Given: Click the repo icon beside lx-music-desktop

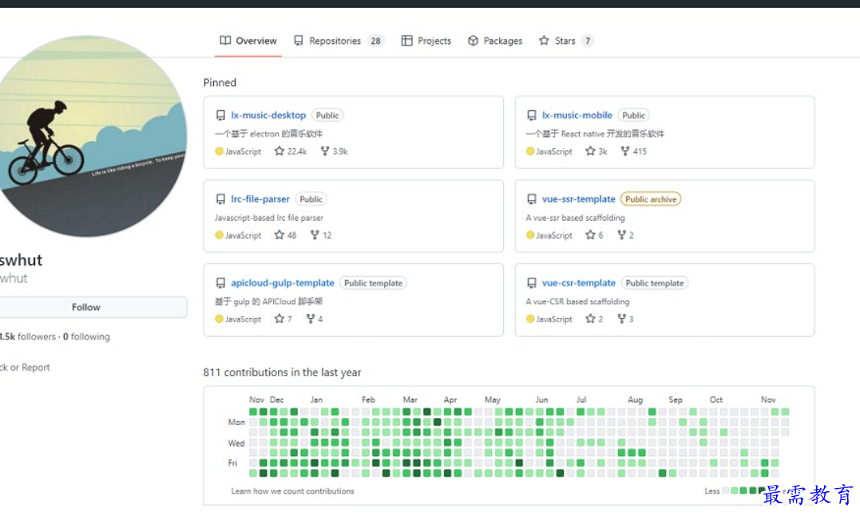Looking at the screenshot, I should click(x=220, y=115).
